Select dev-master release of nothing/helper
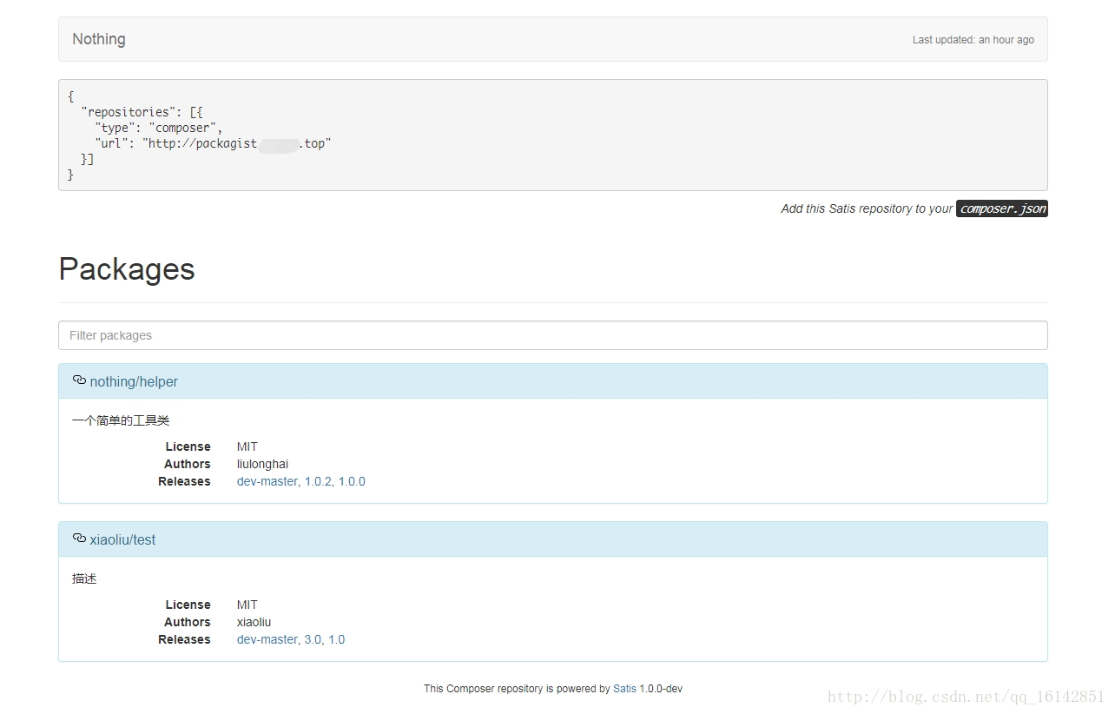The height and width of the screenshot is (714, 1115). click(267, 481)
